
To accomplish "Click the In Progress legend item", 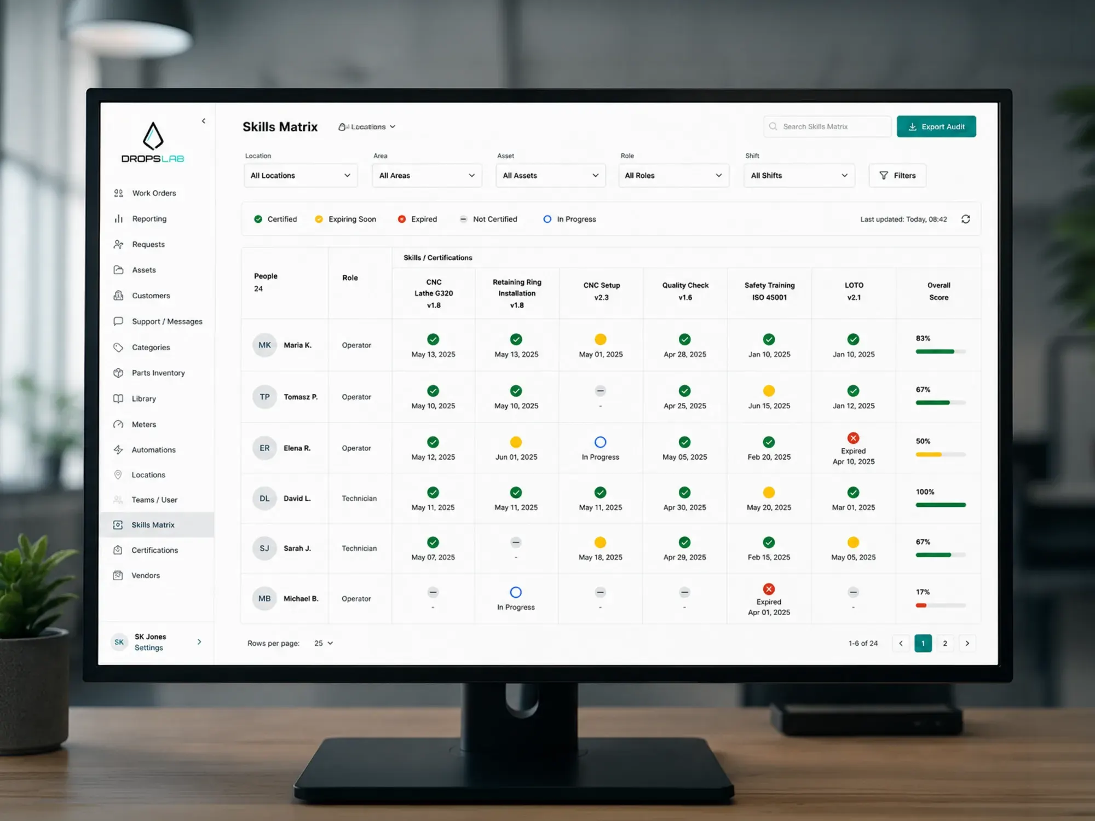I will (569, 219).
